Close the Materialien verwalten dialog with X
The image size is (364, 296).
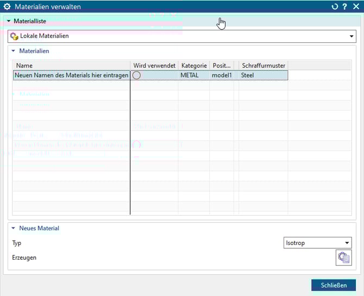pyautogui.click(x=356, y=7)
